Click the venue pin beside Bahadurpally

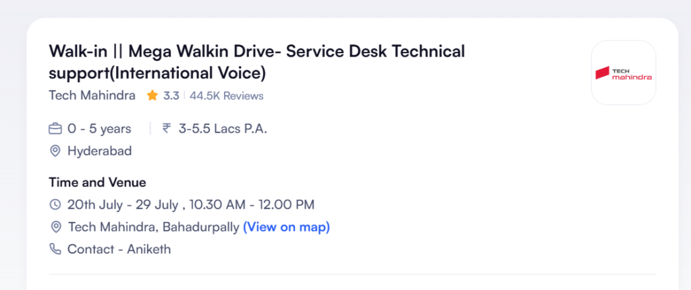55,227
